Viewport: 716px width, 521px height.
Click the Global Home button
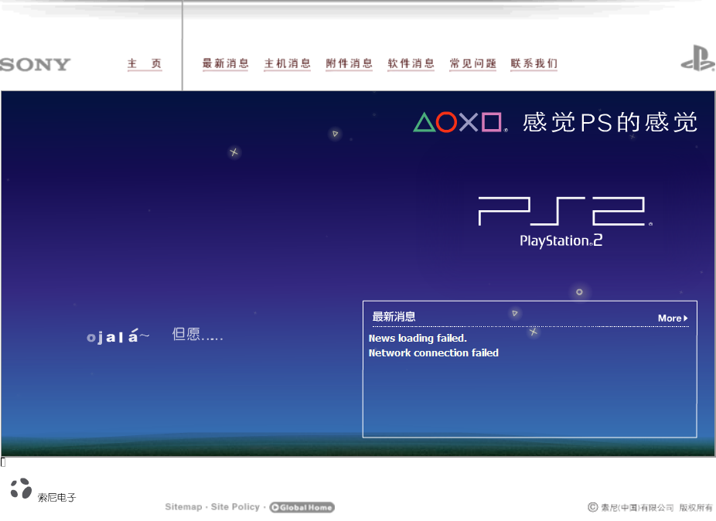[x=302, y=507]
